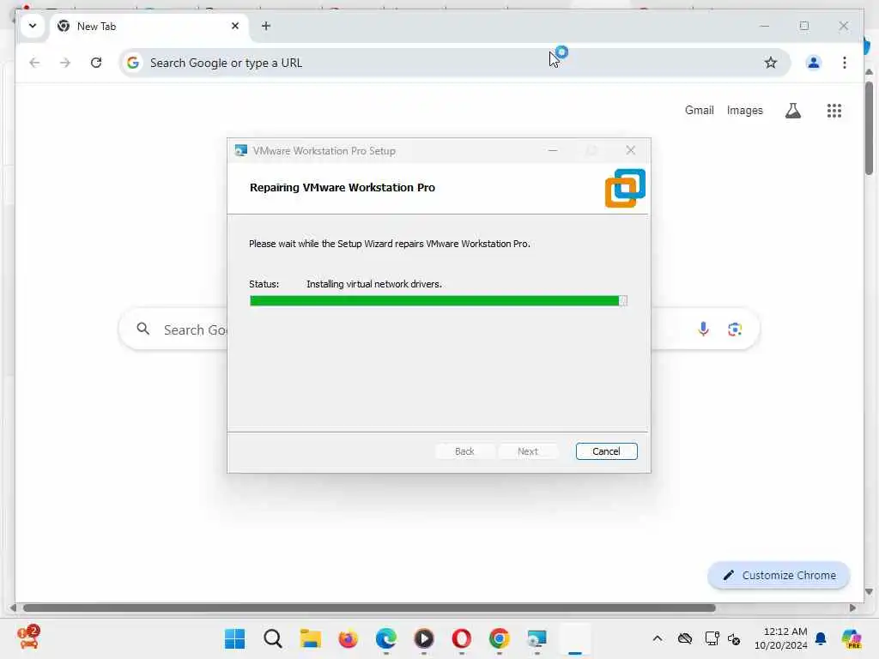The image size is (879, 659).
Task: Click the Customize Chrome button
Action: click(779, 575)
